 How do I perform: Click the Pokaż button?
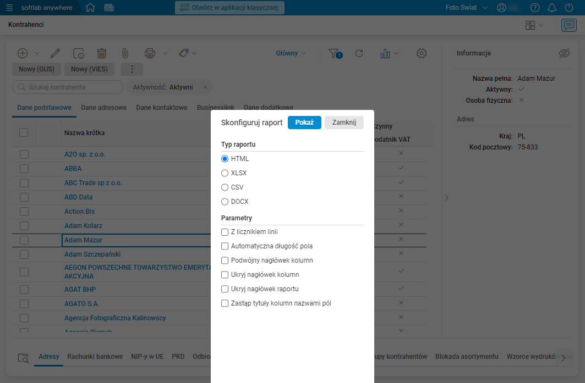pos(304,123)
